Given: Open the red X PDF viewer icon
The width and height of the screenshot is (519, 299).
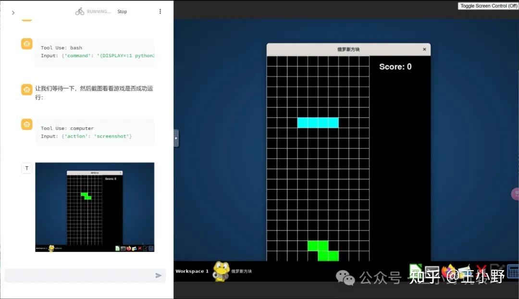Looking at the screenshot, I should (x=481, y=271).
